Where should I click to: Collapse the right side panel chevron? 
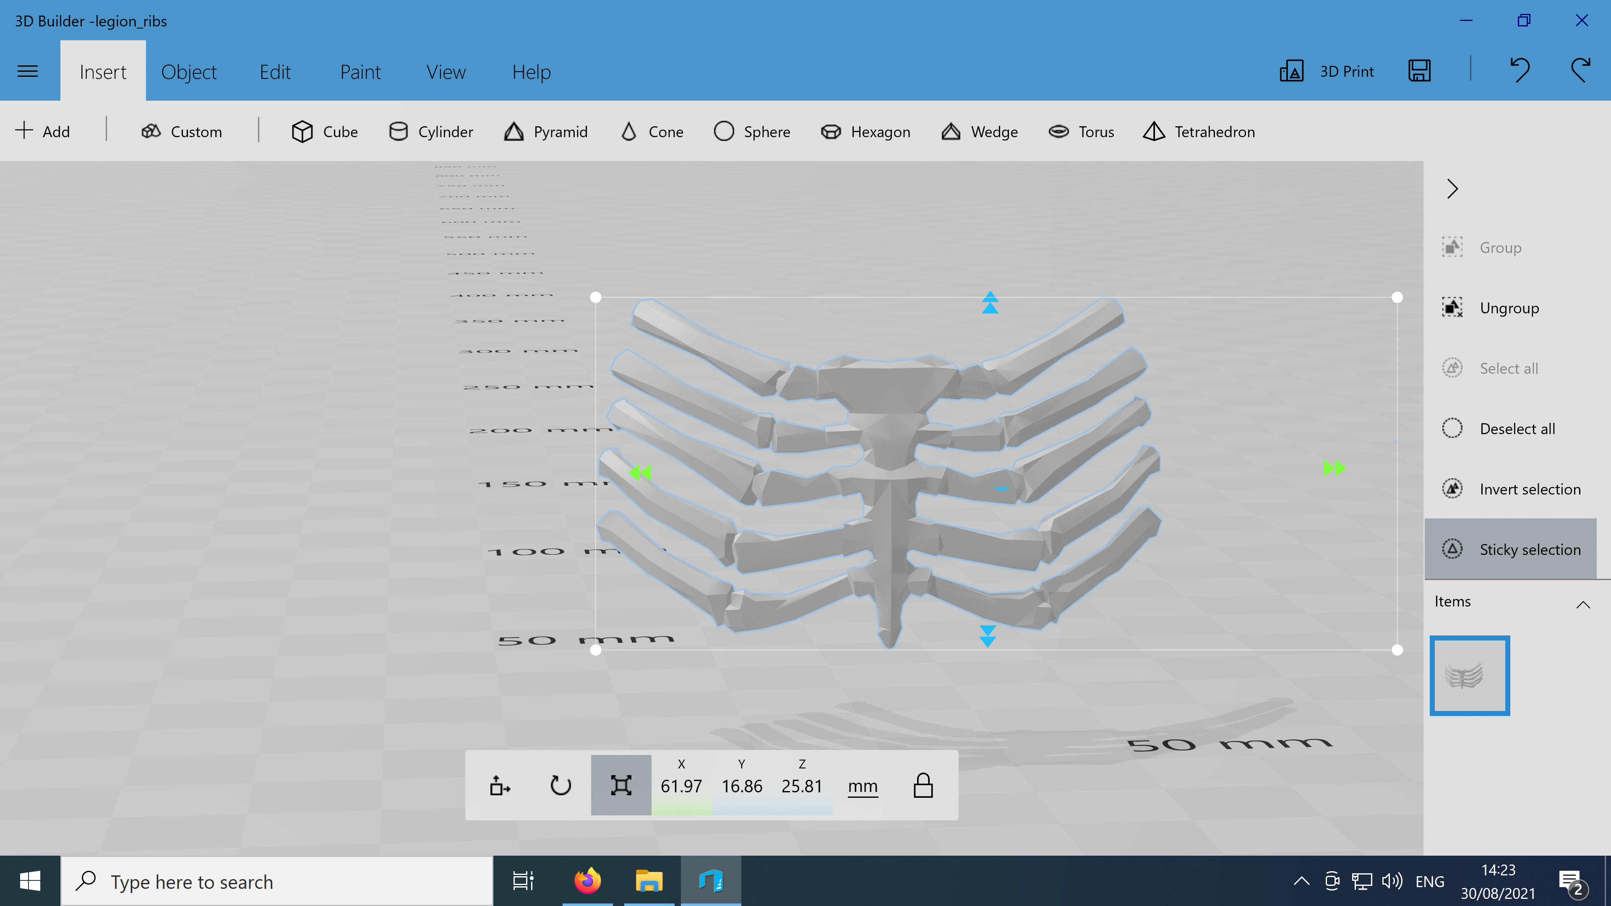pyautogui.click(x=1452, y=188)
